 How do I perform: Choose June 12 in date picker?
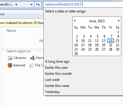(x=97, y=41)
